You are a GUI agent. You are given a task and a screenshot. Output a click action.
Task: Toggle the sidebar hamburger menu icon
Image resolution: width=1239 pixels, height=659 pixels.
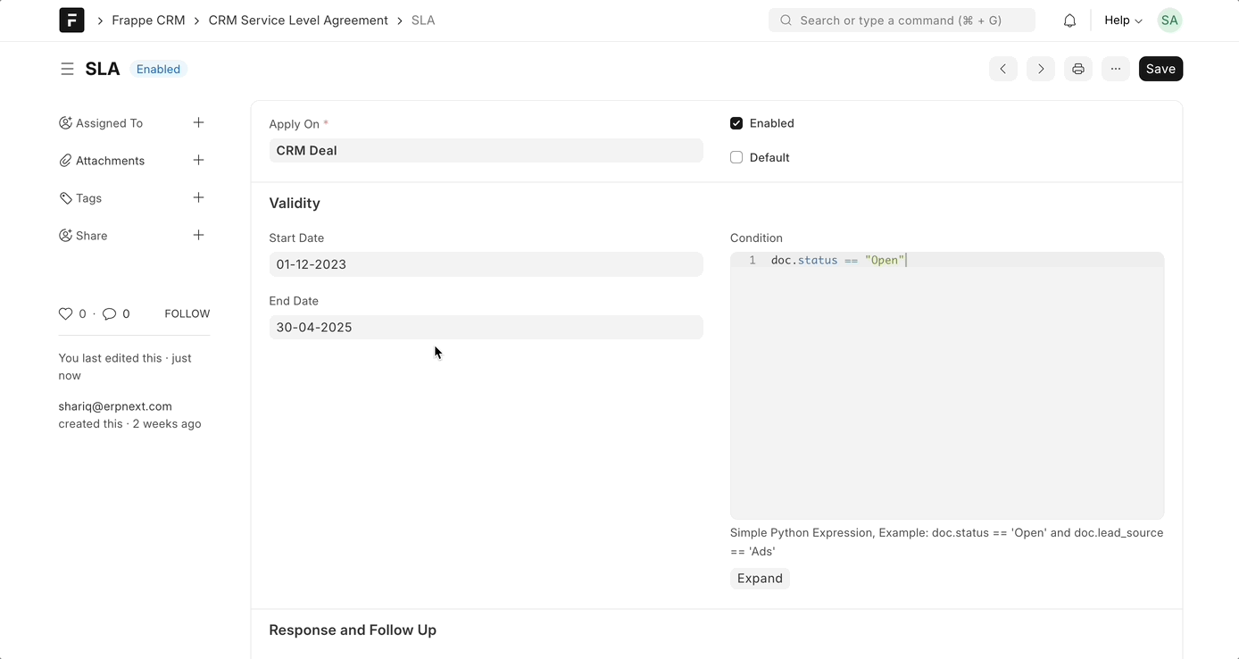pos(67,69)
